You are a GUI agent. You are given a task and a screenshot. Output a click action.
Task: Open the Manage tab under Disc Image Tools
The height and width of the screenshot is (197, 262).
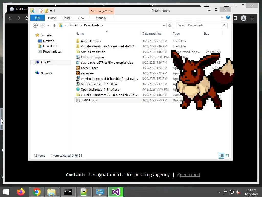coord(101,18)
